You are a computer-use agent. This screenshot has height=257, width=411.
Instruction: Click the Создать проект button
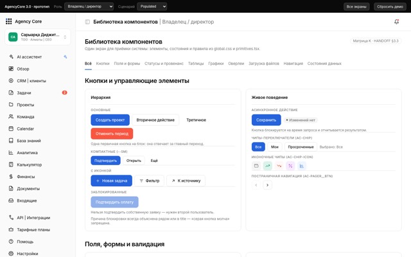(110, 120)
